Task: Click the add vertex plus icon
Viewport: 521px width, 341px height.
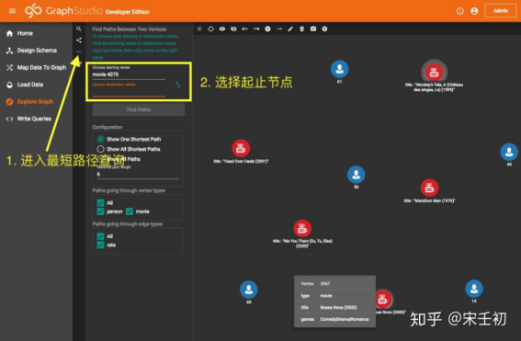Action: [267, 28]
